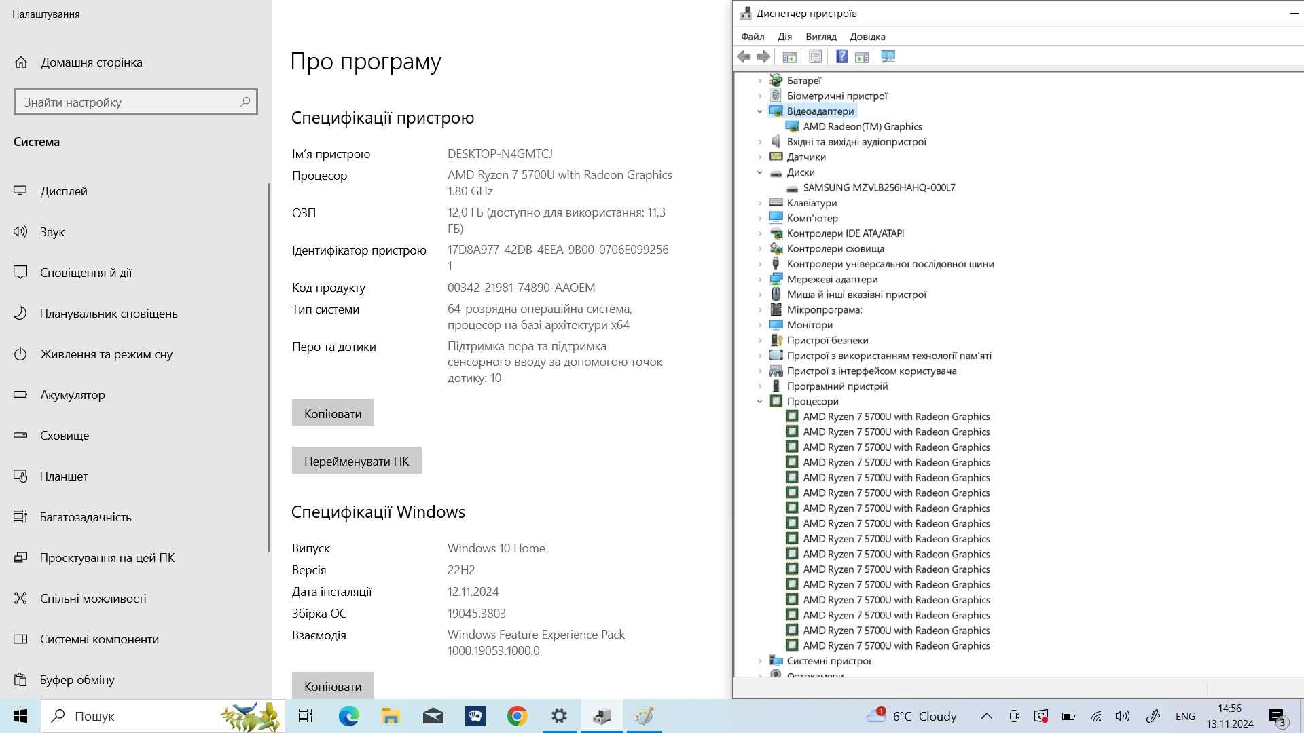The height and width of the screenshot is (733, 1304).
Task: Open the Start menu
Action: [20, 716]
